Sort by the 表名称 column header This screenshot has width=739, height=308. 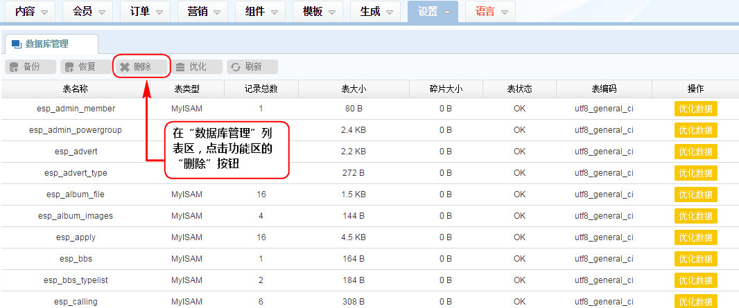[75, 89]
